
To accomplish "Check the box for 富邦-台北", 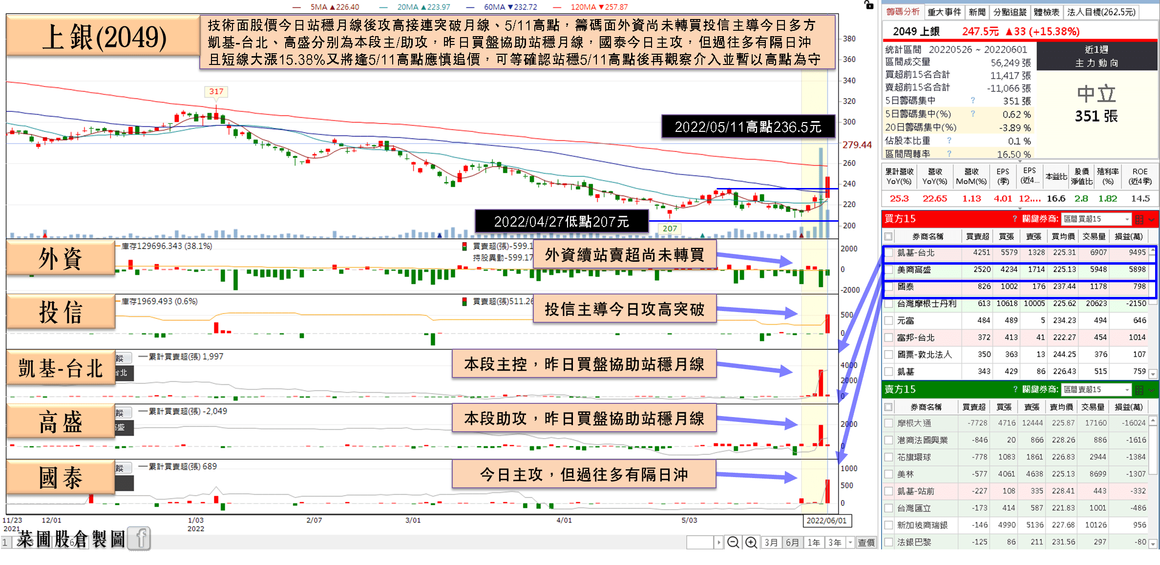I will (888, 338).
